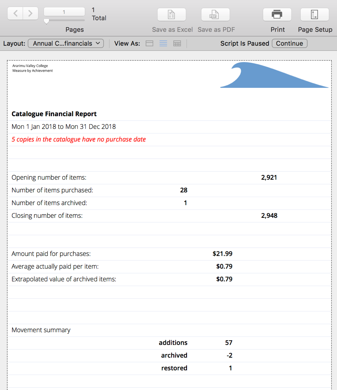
Task: Go to the previous page arrow
Action: 15,13
